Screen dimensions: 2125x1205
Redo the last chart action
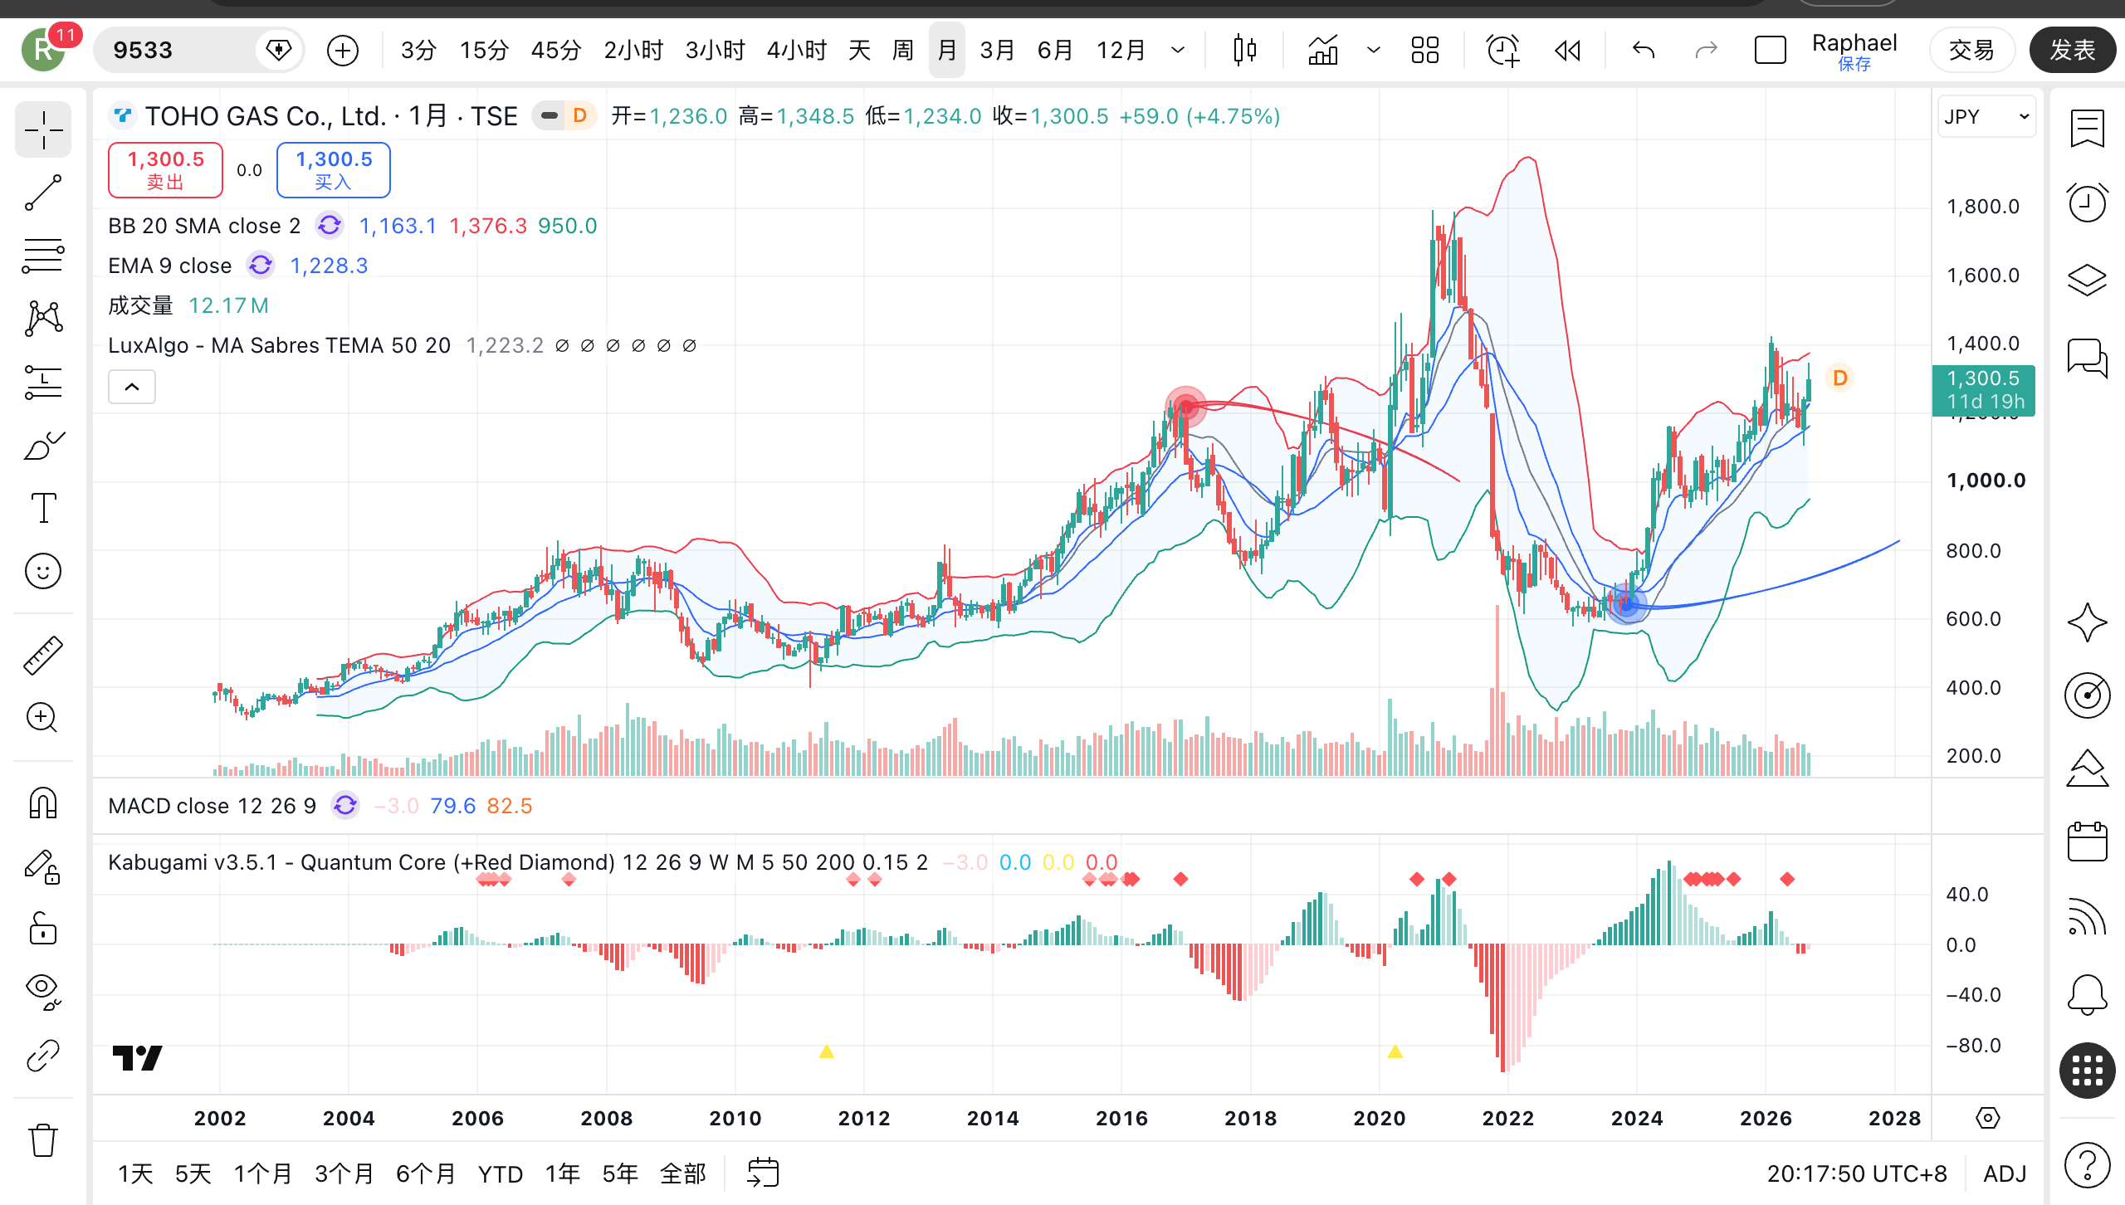coord(1706,51)
